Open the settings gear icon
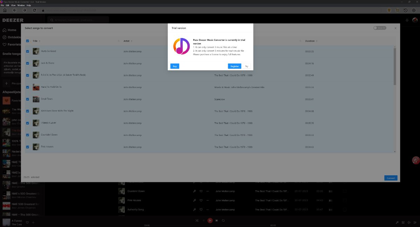Screen dimensions: 420x227 (x=414, y=10)
